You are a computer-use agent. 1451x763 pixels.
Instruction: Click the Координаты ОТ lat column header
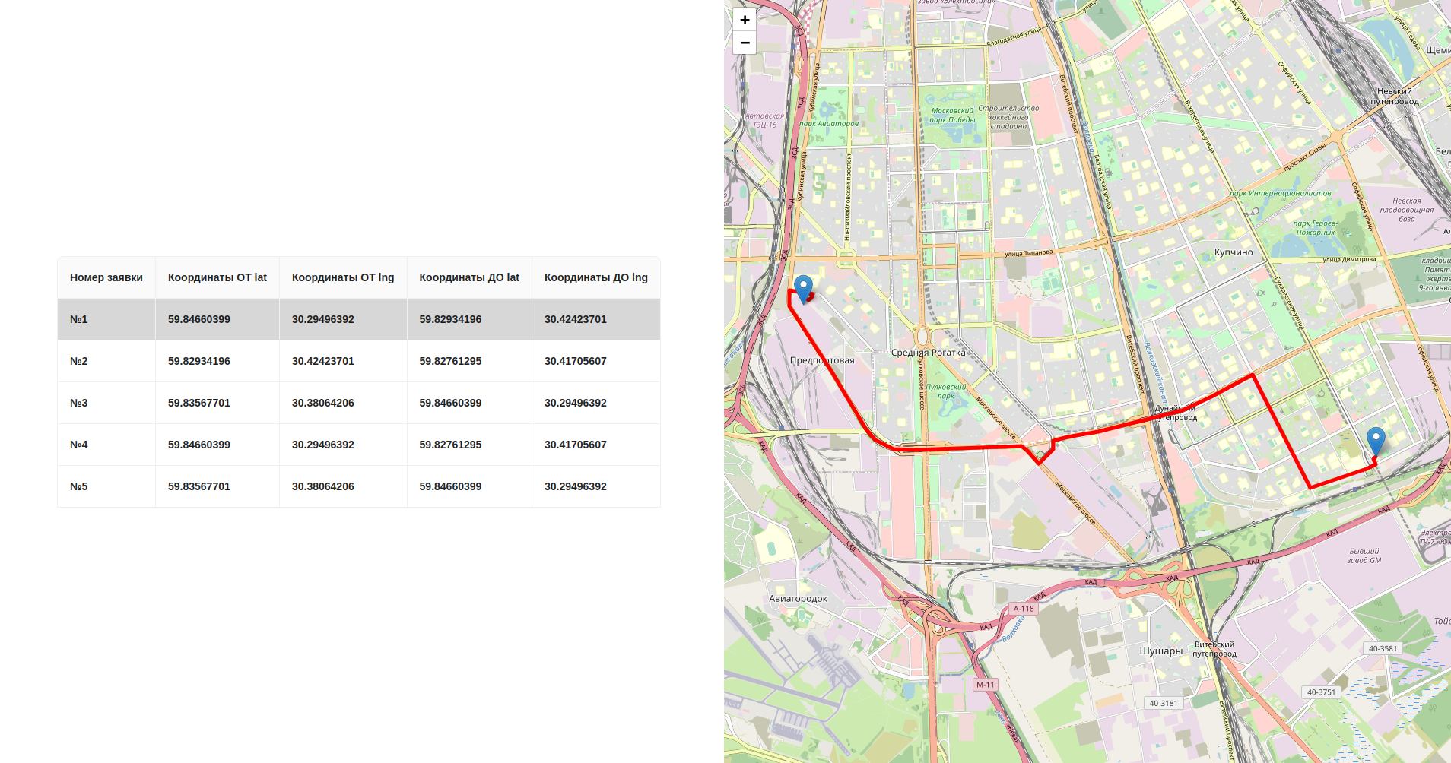pos(217,277)
